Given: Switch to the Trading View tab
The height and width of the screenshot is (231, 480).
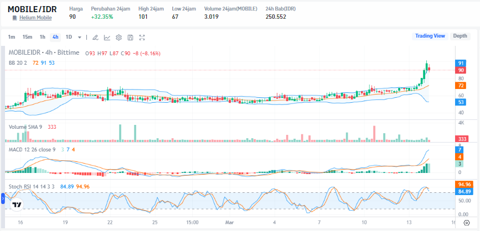Looking at the screenshot, I should click(430, 36).
